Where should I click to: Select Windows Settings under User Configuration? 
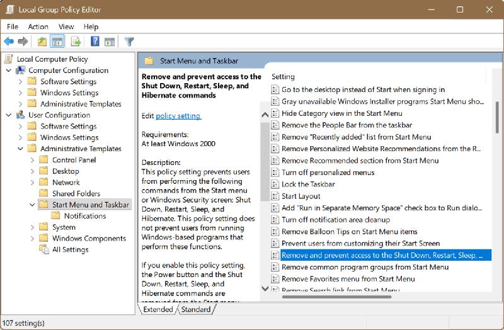click(69, 137)
